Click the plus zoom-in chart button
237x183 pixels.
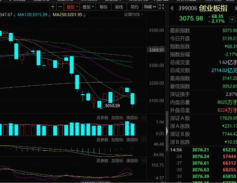click(x=53, y=7)
